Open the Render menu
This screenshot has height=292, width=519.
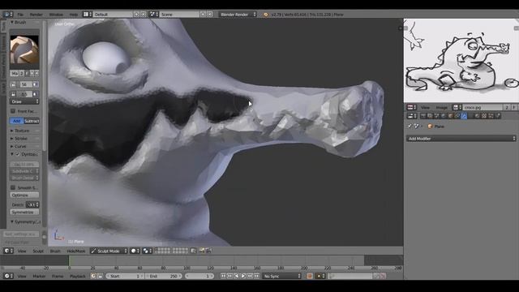coord(36,15)
